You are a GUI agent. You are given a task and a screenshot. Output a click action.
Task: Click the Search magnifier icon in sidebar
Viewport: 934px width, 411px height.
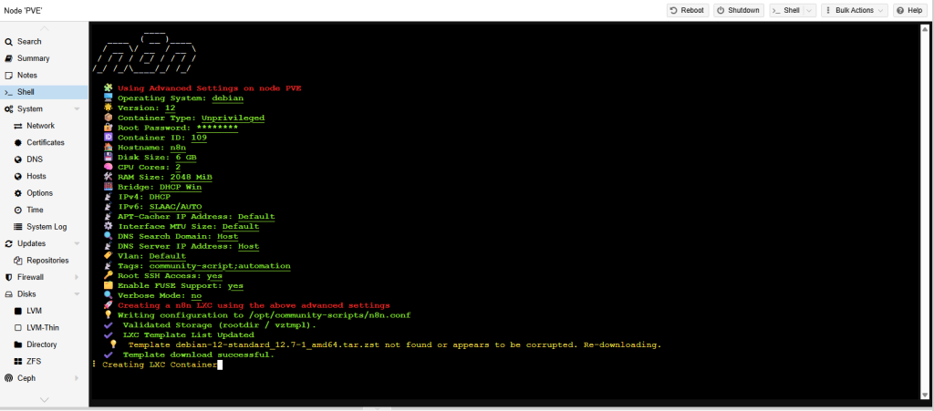[8, 42]
